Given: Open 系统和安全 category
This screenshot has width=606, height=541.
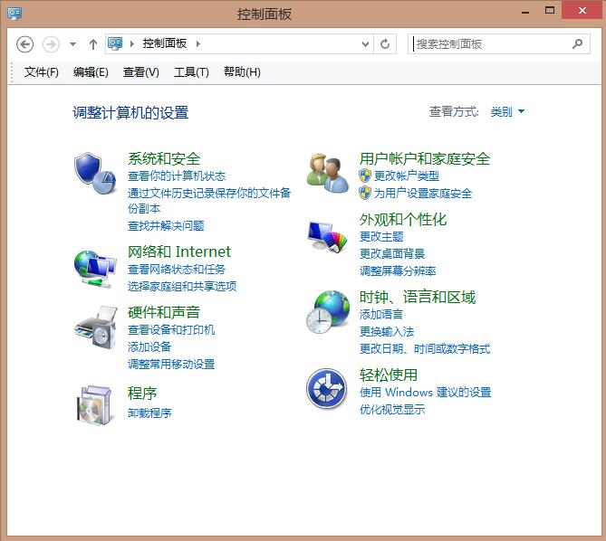Looking at the screenshot, I should click(164, 158).
